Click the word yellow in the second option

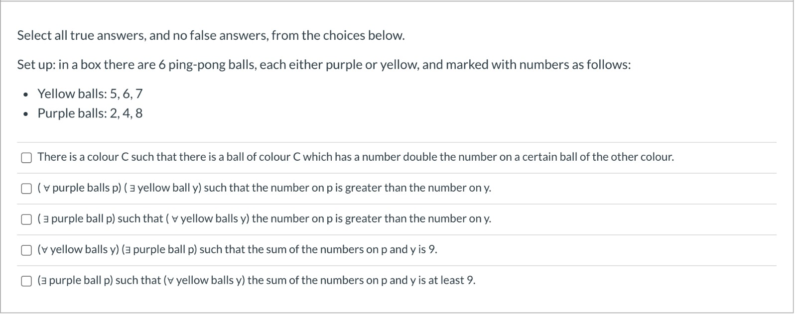155,188
